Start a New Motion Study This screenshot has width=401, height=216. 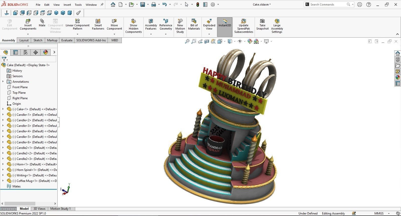point(180,26)
